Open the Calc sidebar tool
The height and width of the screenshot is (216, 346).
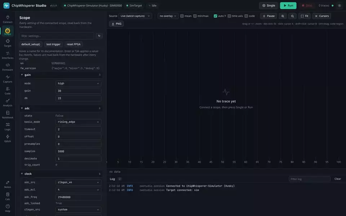8,196
